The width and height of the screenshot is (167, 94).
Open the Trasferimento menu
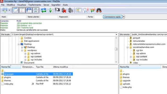pos(35,5)
